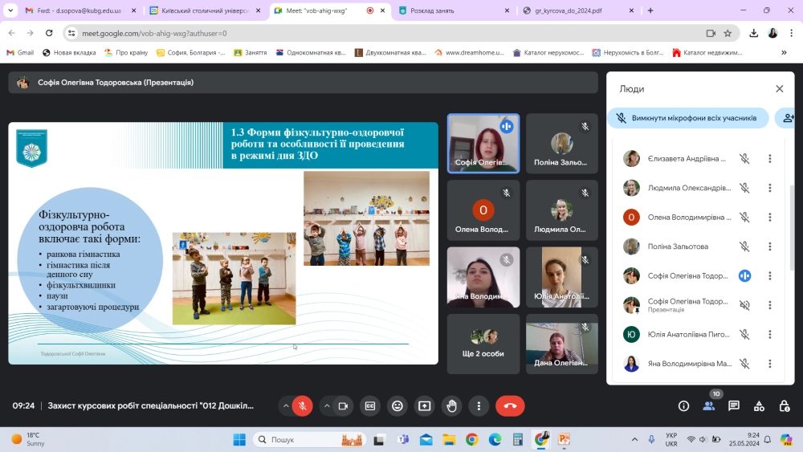Open more actions for Поліна Зальотова

tap(769, 246)
